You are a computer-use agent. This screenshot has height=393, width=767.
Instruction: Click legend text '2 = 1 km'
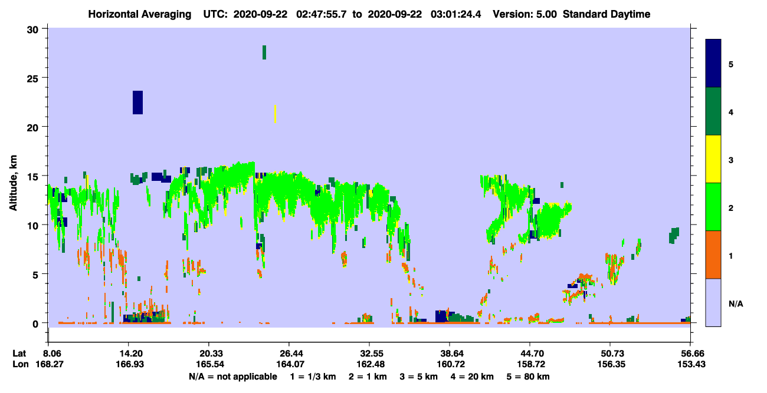pos(368,377)
